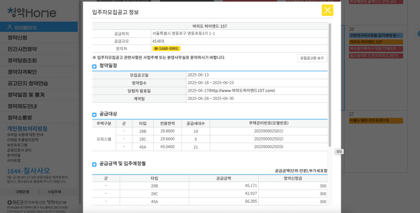Click 모집공고일 value 2025-06-13
Image resolution: width=420 pixels, height=213 pixels.
pyautogui.click(x=198, y=75)
